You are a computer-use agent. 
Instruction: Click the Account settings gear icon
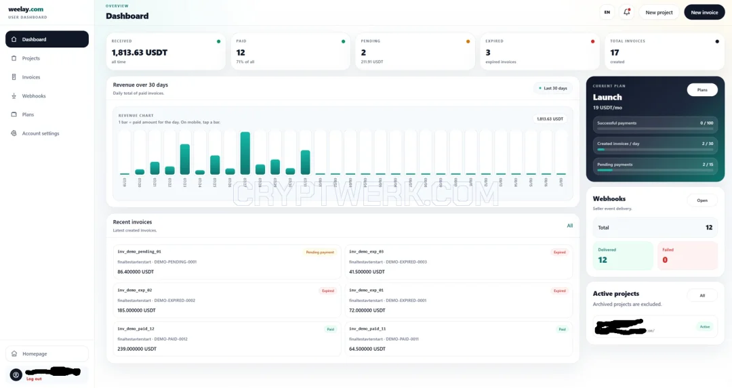coord(14,133)
